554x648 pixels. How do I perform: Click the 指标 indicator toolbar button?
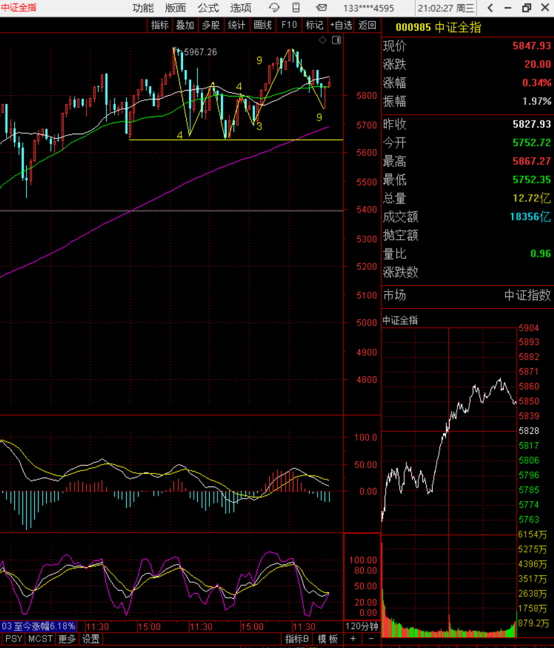click(x=160, y=25)
